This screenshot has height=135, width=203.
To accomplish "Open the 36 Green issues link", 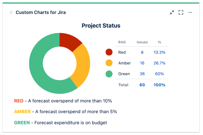I will pos(142,74).
